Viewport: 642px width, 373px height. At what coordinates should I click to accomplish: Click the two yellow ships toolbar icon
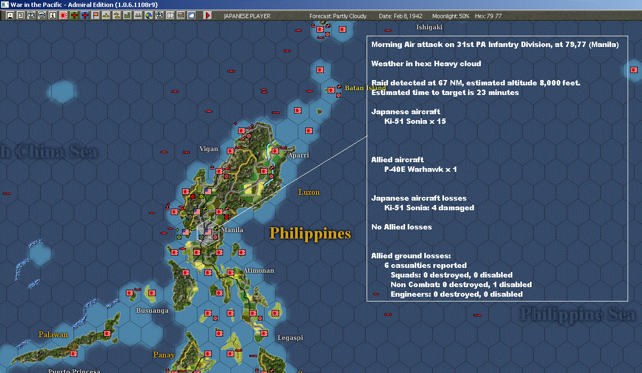click(117, 15)
